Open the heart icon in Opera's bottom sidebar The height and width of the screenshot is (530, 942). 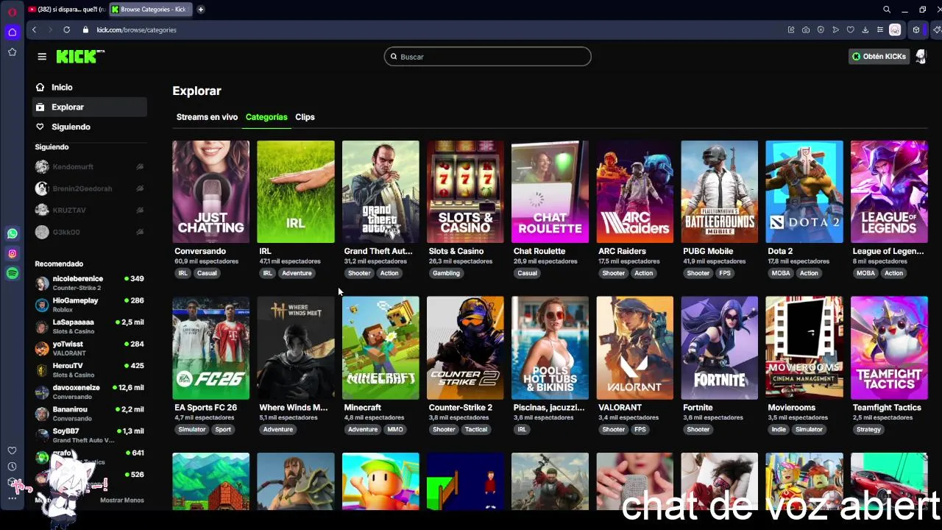point(12,451)
